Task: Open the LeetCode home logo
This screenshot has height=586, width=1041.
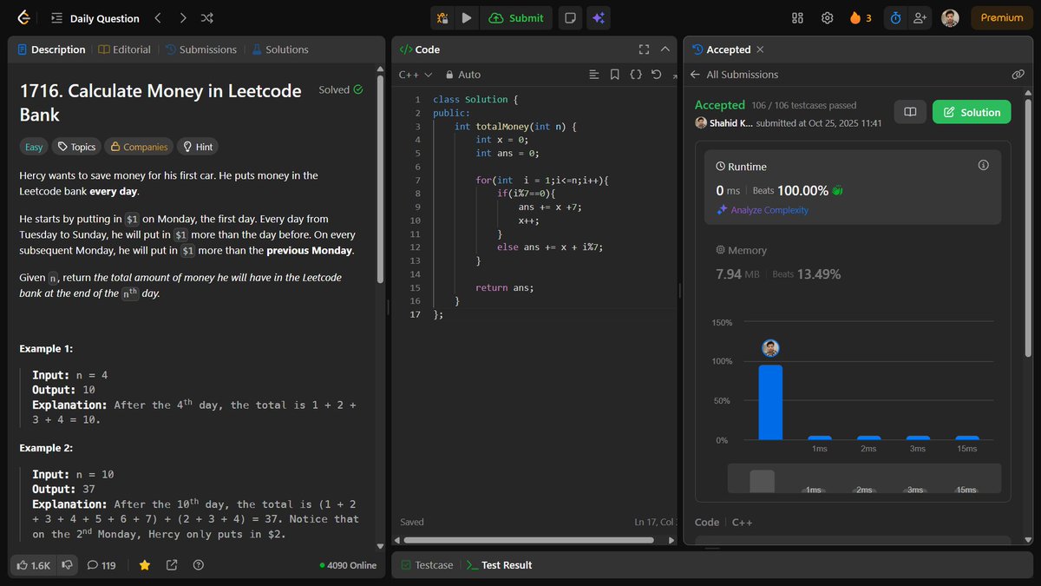Action: [23, 17]
